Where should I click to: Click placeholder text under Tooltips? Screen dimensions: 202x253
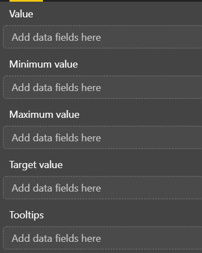pyautogui.click(x=56, y=238)
